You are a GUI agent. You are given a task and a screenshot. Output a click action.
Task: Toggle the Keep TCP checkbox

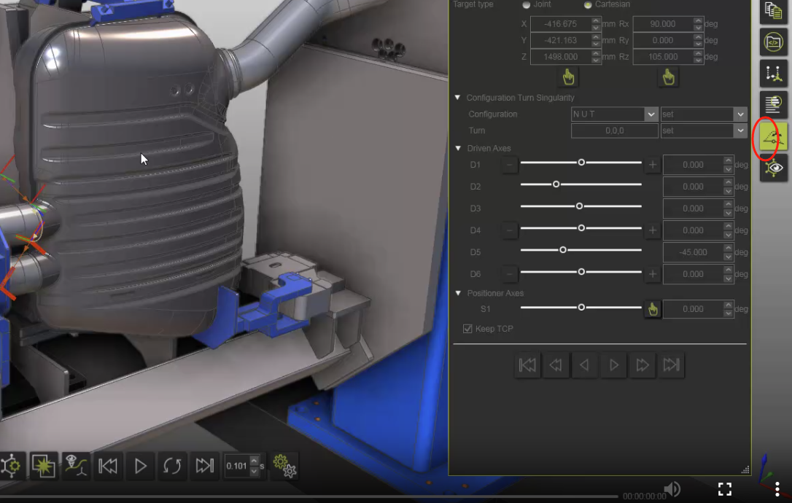pos(467,329)
